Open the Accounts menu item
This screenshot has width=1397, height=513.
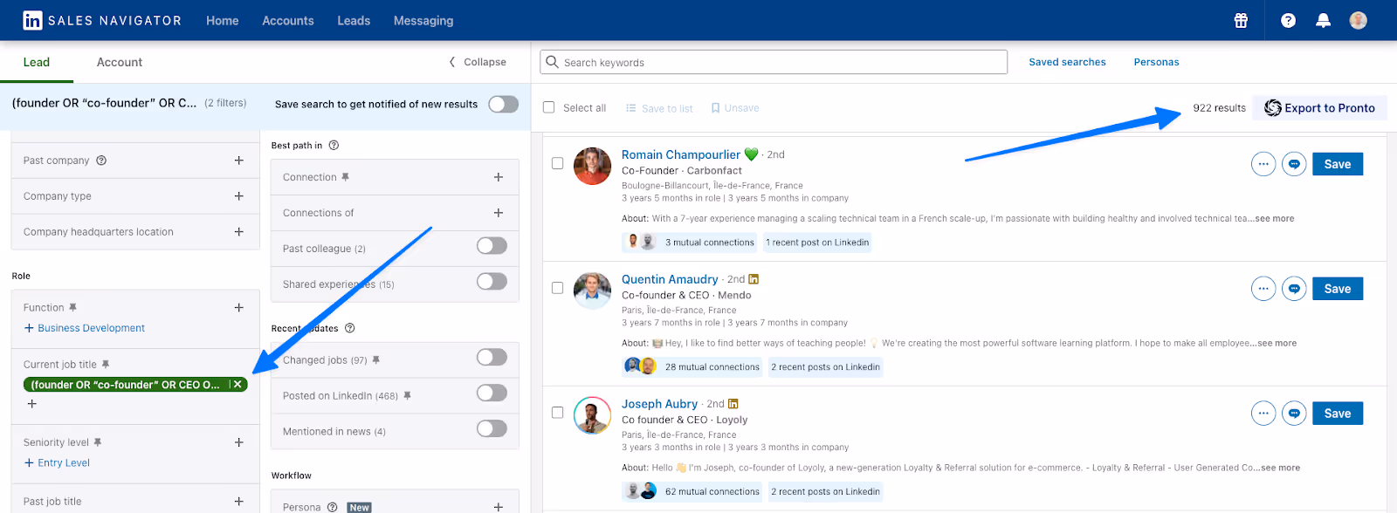288,21
